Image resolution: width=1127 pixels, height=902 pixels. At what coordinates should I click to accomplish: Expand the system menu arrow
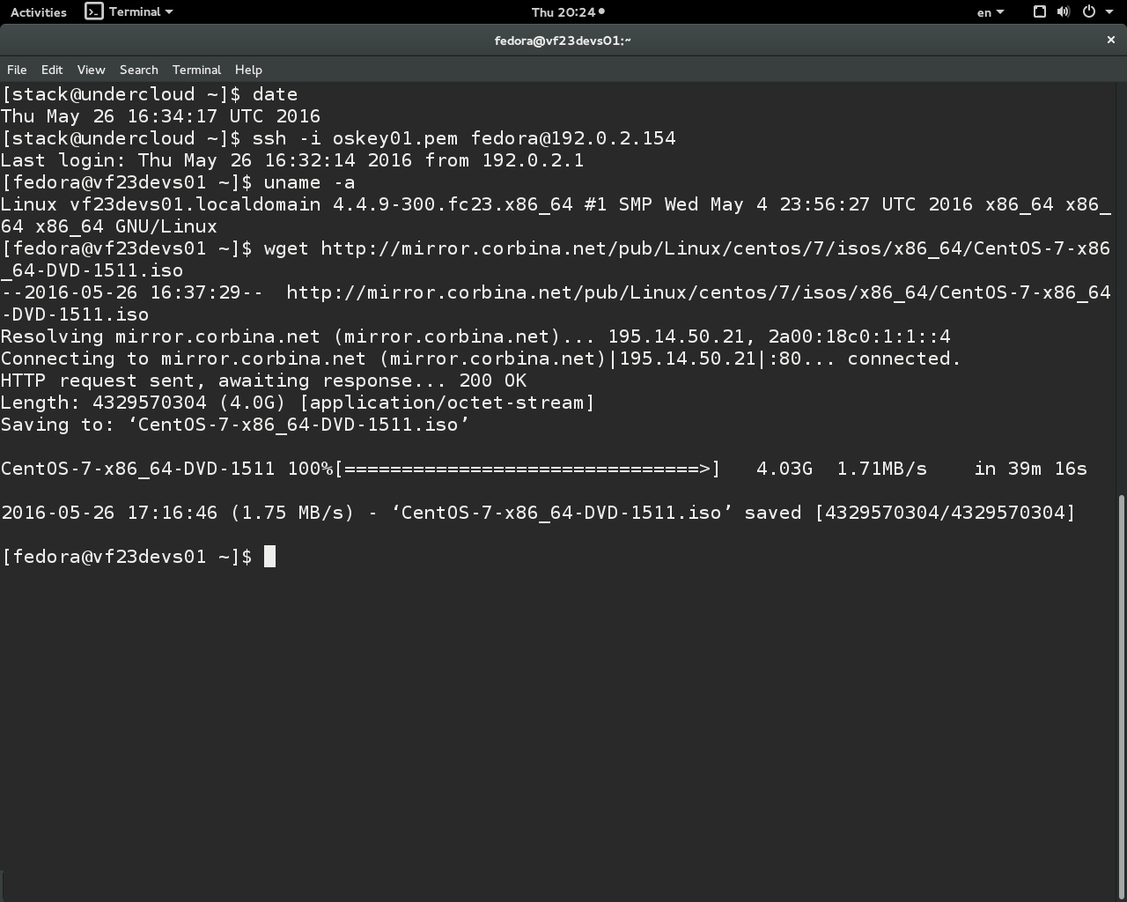point(1109,12)
